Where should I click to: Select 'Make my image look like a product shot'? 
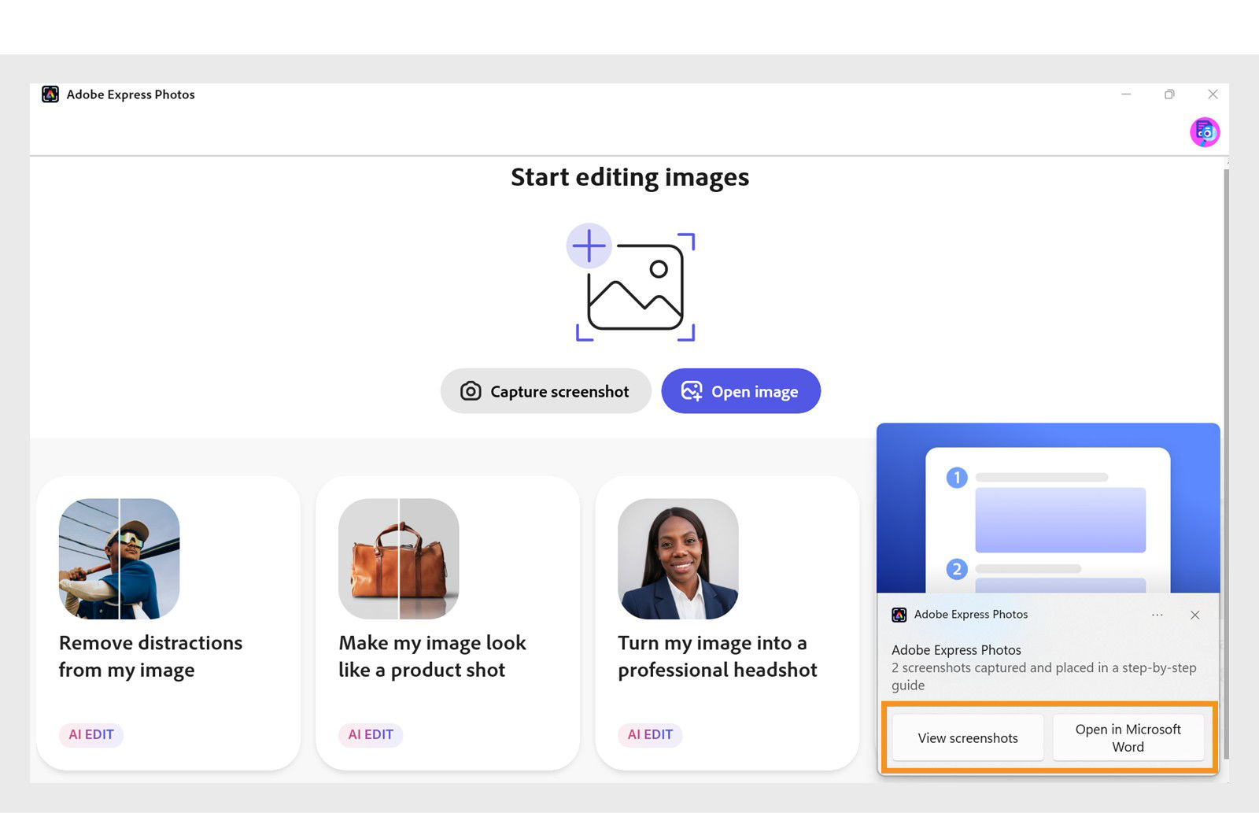pyautogui.click(x=432, y=656)
